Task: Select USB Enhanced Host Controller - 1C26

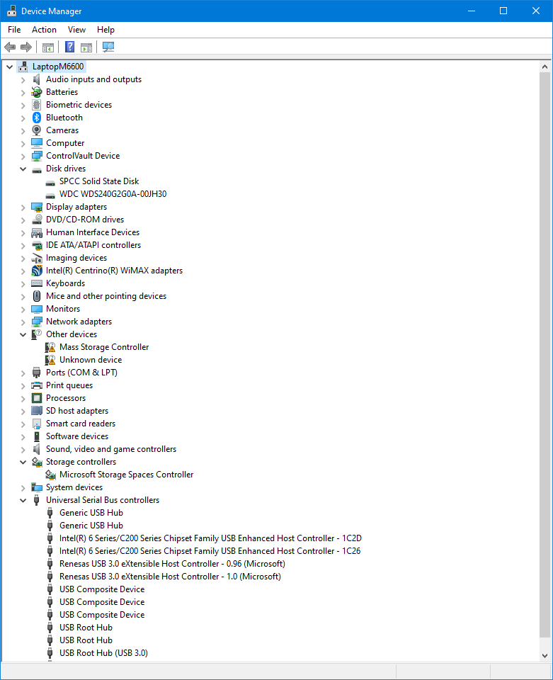Action: (x=210, y=551)
